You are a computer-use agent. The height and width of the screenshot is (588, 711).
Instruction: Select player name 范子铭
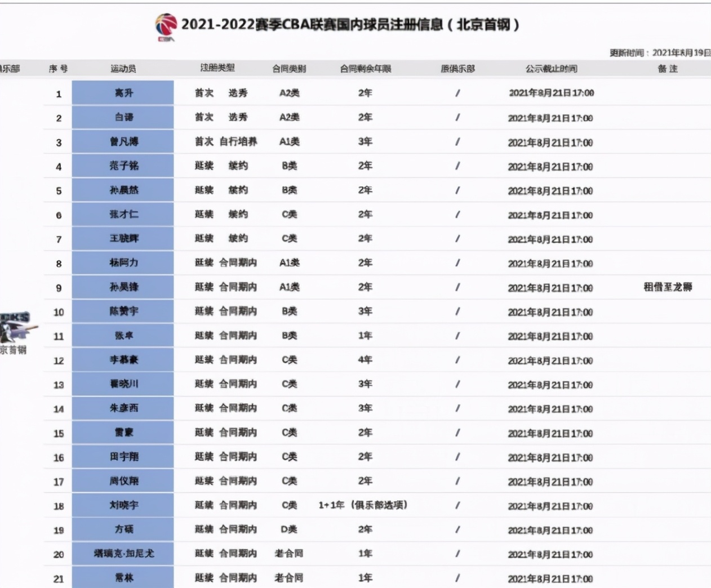click(x=123, y=166)
